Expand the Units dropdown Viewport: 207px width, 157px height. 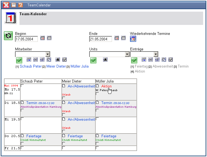127,54
